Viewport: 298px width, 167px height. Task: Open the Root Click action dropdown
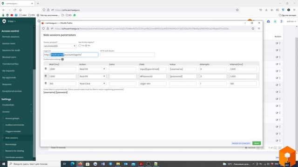click(93, 83)
